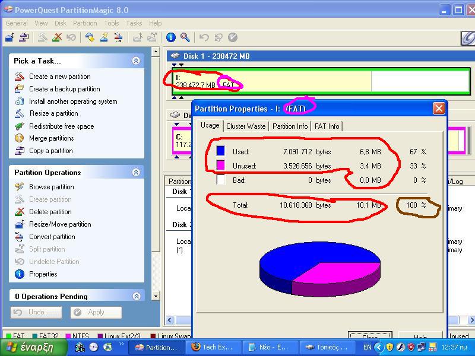475x356 pixels.
Task: Click the Undo last change toolbar icon
Action: pos(204,37)
